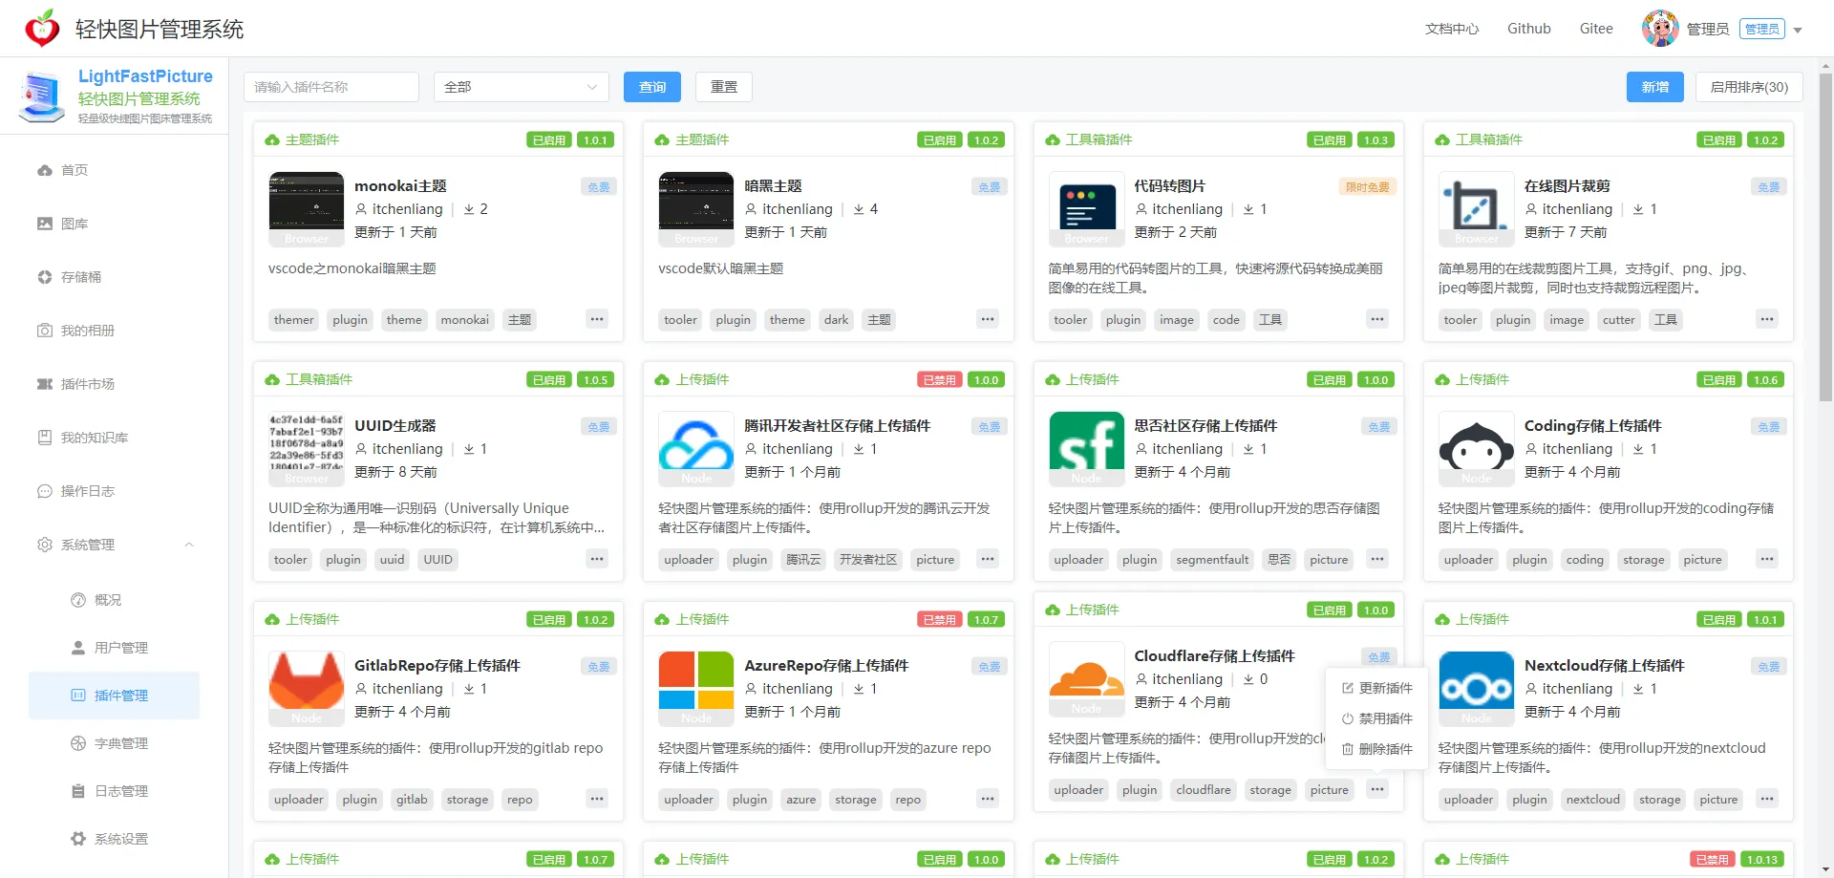Click the 存储桶 storage bucket icon
The height and width of the screenshot is (878, 1834).
(x=45, y=277)
